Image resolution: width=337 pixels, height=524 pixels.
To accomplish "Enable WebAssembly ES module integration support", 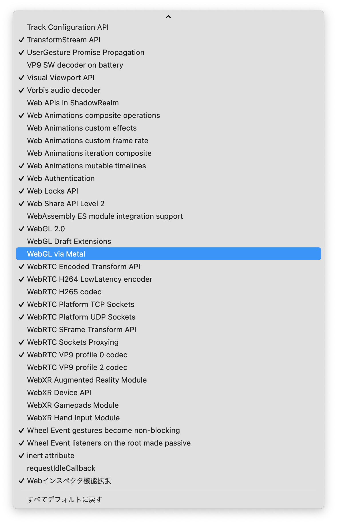I will pos(105,216).
